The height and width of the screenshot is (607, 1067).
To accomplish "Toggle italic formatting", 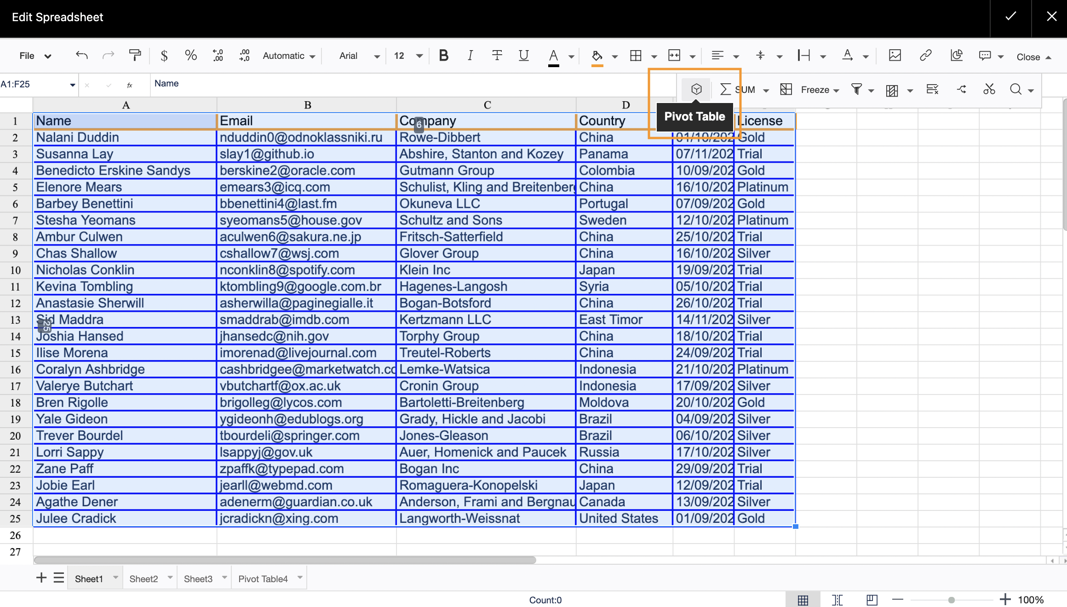I will point(470,55).
